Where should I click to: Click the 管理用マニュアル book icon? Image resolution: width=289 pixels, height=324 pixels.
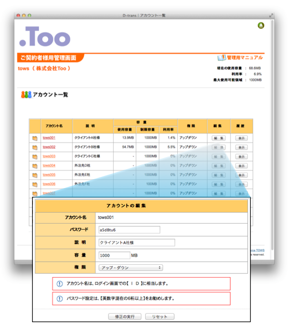[222, 58]
